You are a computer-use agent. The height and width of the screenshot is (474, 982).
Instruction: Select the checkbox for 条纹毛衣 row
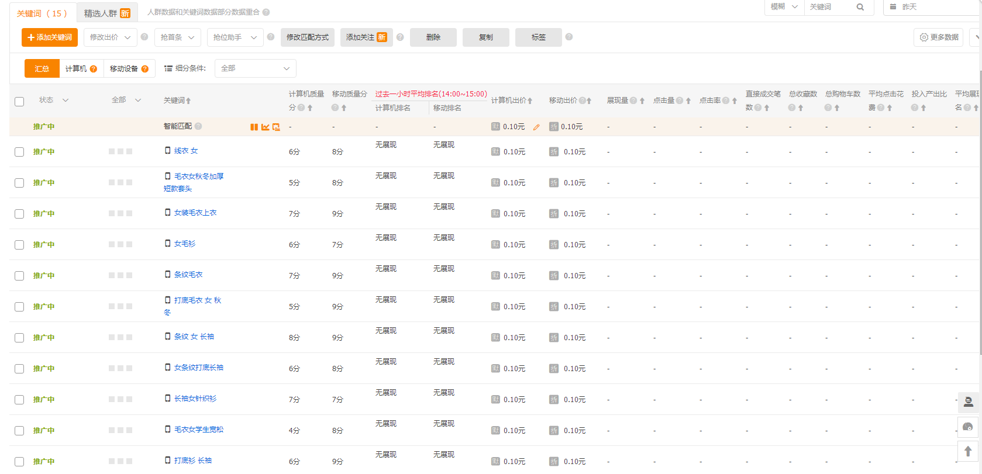19,276
